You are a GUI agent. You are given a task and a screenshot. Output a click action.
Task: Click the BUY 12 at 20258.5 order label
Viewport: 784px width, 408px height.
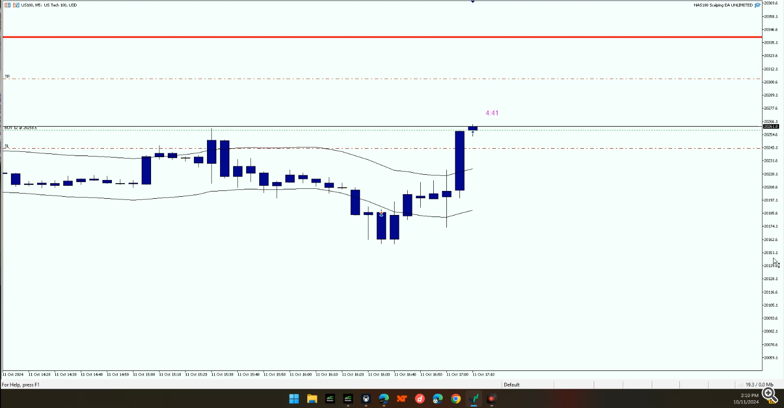(x=20, y=128)
